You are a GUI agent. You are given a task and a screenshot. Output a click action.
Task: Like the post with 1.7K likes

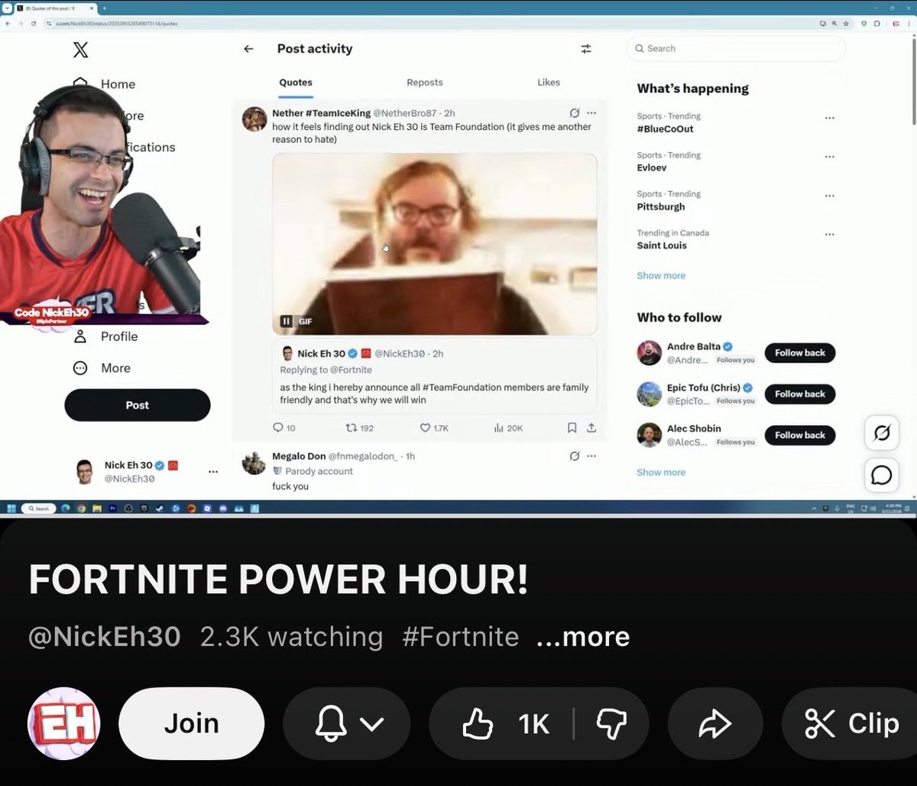click(425, 428)
